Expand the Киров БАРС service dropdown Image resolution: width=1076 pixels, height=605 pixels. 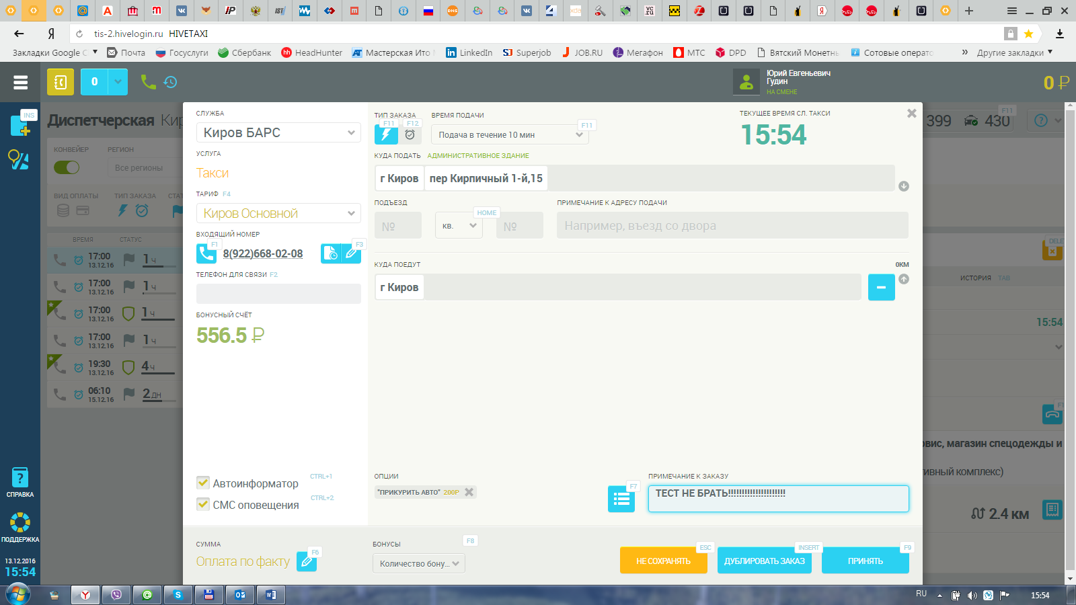click(x=278, y=132)
